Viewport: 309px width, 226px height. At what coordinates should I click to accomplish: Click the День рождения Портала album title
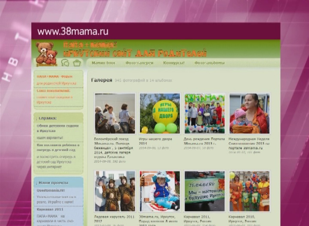point(204,141)
